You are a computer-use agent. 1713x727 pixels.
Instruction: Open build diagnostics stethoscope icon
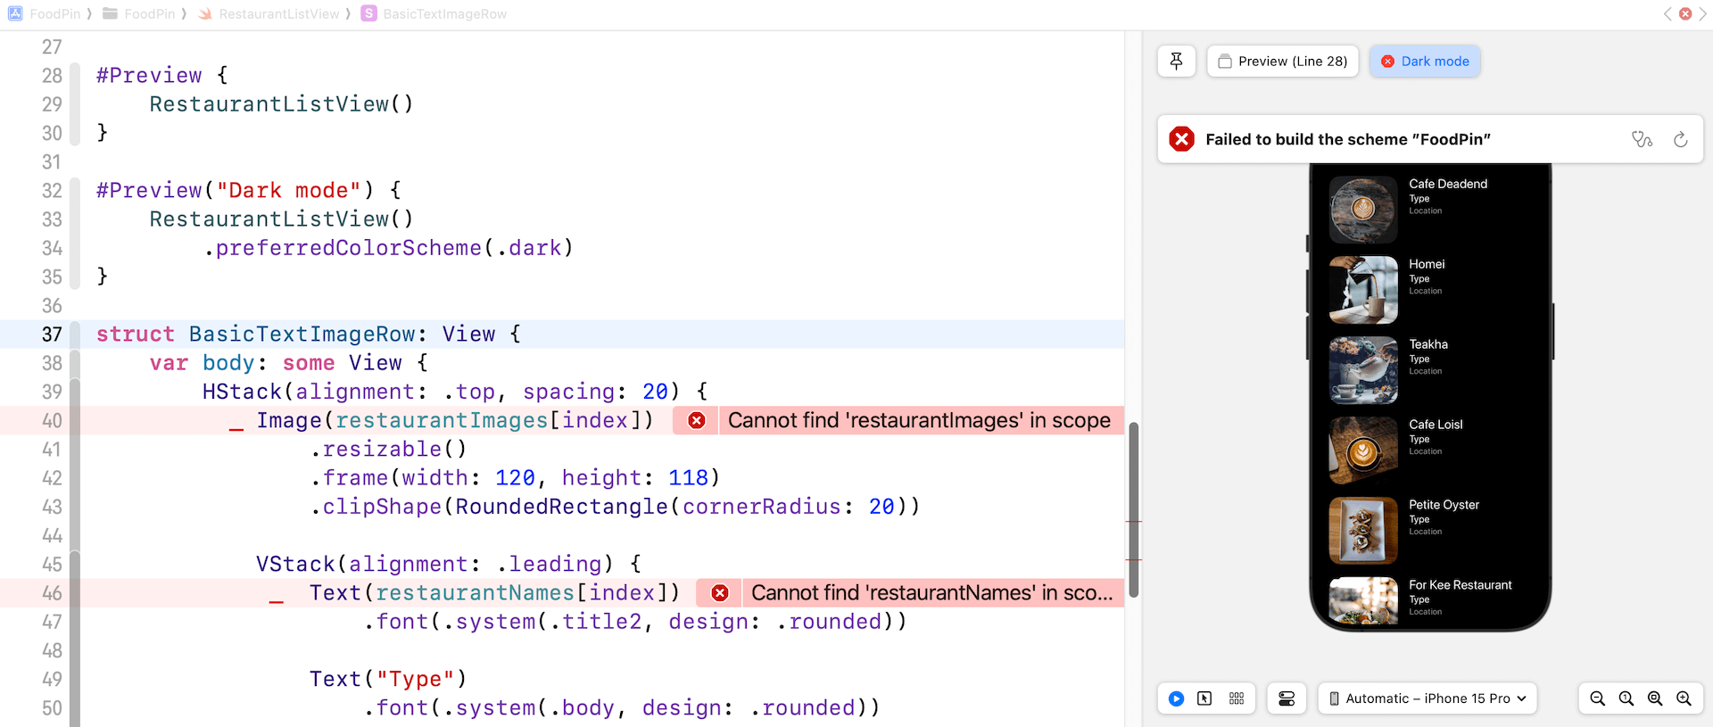coord(1642,139)
